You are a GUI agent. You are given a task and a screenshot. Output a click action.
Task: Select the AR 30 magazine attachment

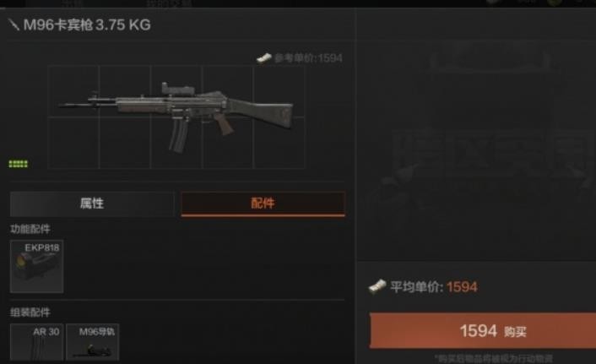coord(36,342)
